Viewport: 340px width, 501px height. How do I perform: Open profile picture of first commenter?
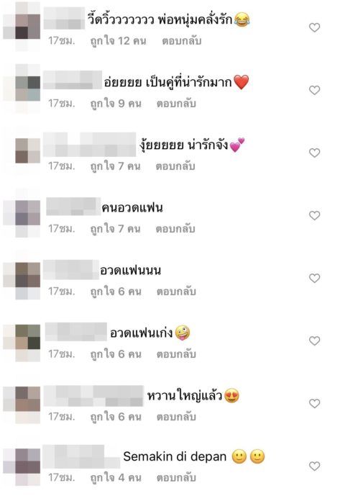coord(22,27)
